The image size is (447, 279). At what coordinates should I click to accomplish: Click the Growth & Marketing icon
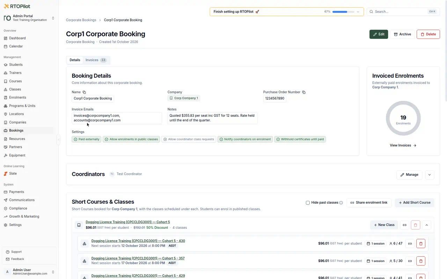point(6,217)
